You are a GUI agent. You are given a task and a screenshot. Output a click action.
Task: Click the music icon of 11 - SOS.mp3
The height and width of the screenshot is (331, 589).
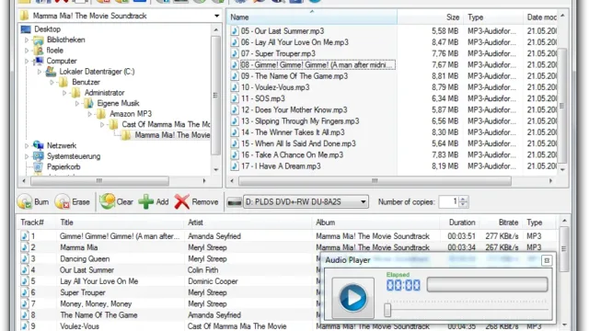(x=235, y=98)
